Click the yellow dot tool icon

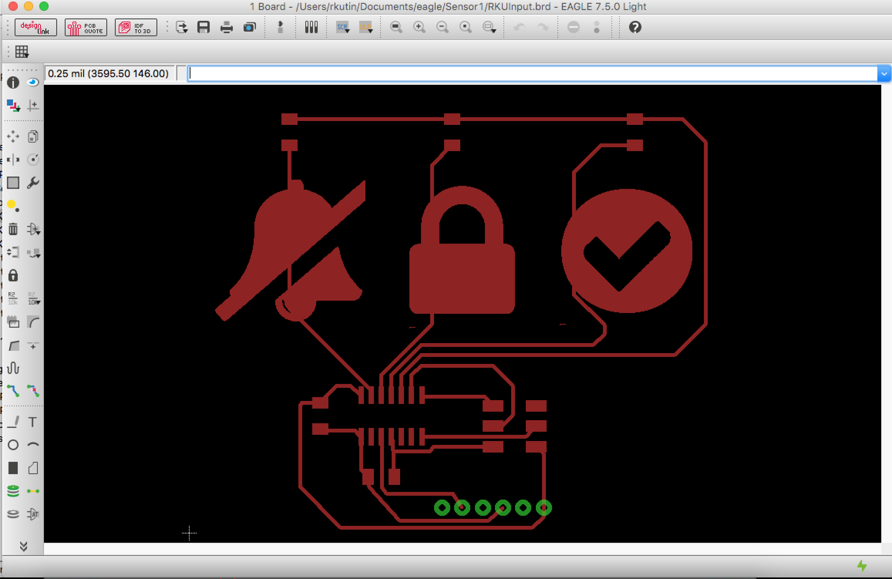click(13, 206)
